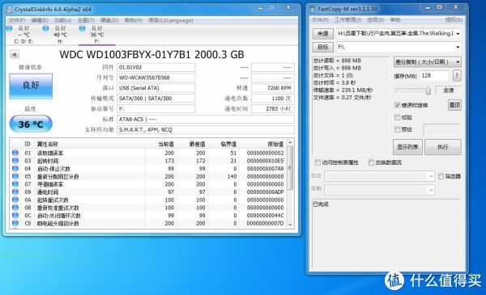
Task: Click 提权(E) in FastCopy menu bar
Action: click(x=454, y=20)
